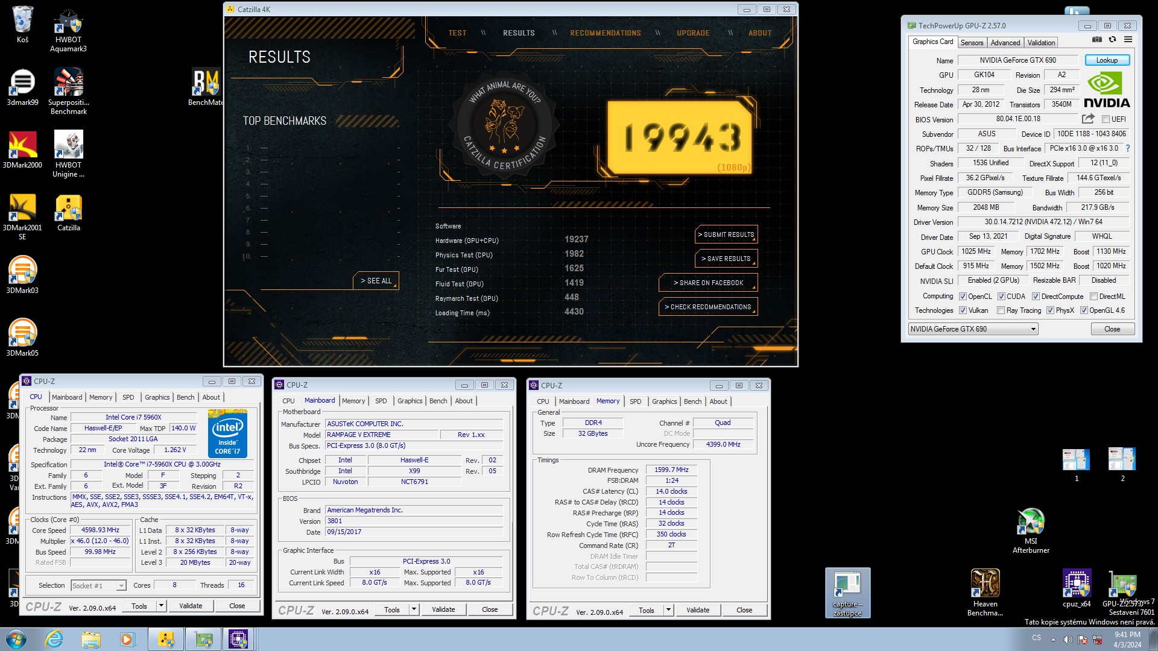1158x651 pixels.
Task: Open Socket #1 selection dropdown in CPU-Z
Action: pos(98,585)
